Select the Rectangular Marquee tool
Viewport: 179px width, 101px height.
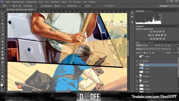(x=3, y=17)
